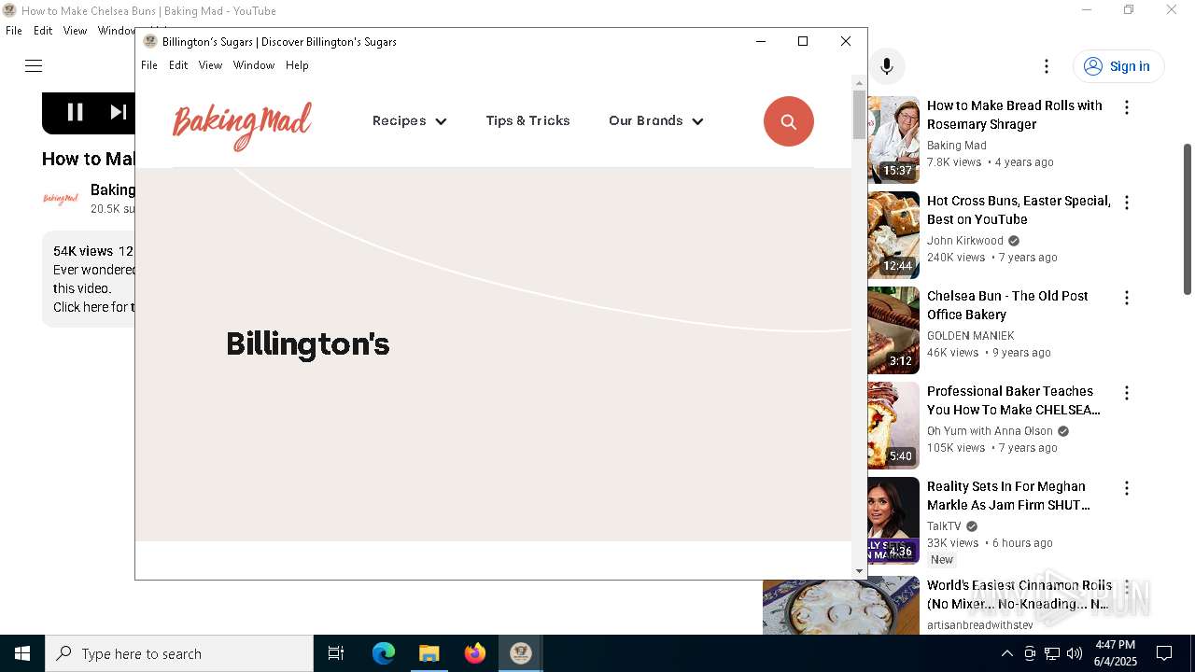Open Professional Baker Chelsea thumbnail

893,426
